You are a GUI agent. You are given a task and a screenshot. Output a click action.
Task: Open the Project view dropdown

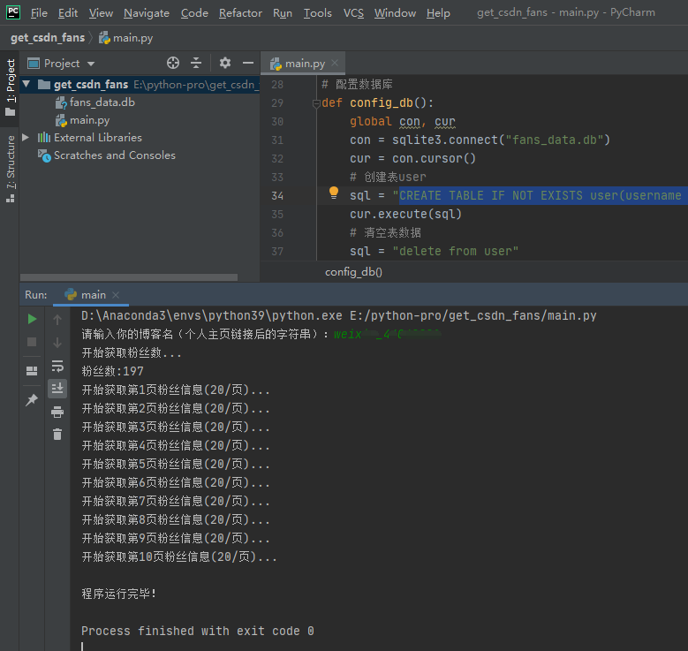pyautogui.click(x=62, y=64)
